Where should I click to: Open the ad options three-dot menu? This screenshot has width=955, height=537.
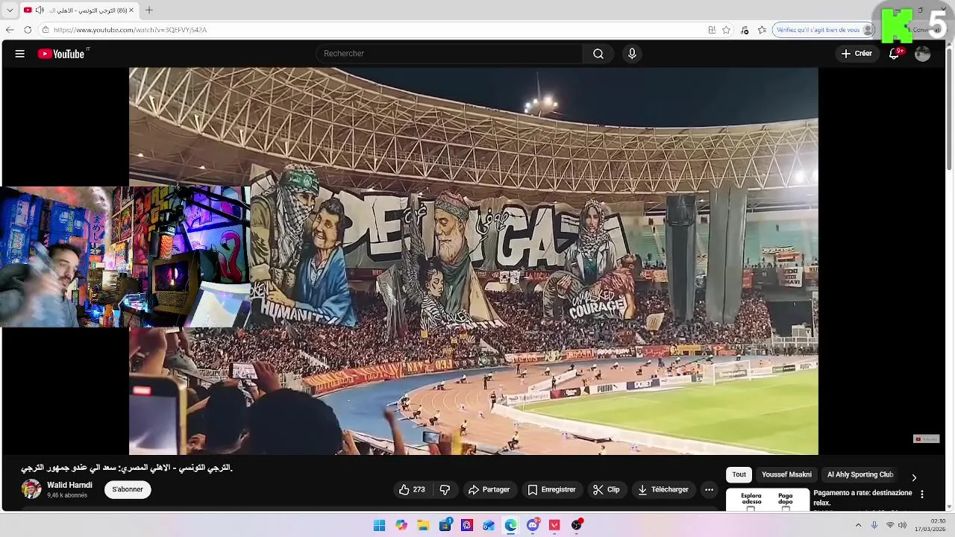click(922, 494)
